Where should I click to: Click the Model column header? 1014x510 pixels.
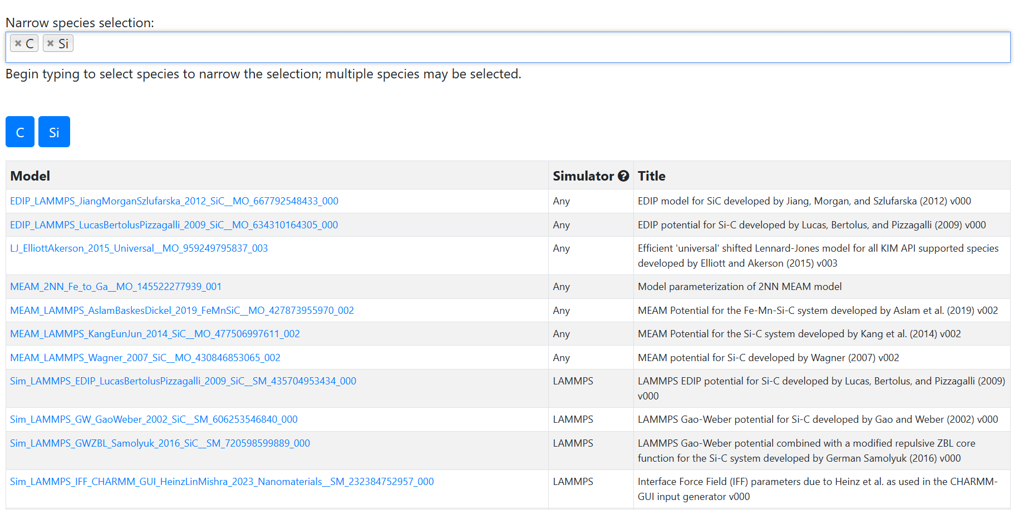pos(30,176)
